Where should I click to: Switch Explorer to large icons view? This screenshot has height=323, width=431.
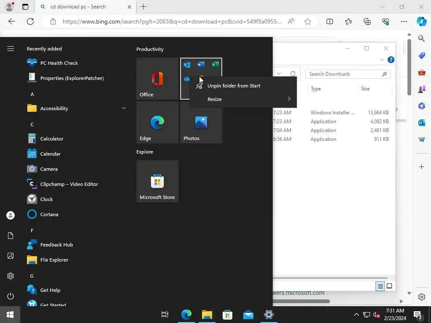tap(389, 286)
